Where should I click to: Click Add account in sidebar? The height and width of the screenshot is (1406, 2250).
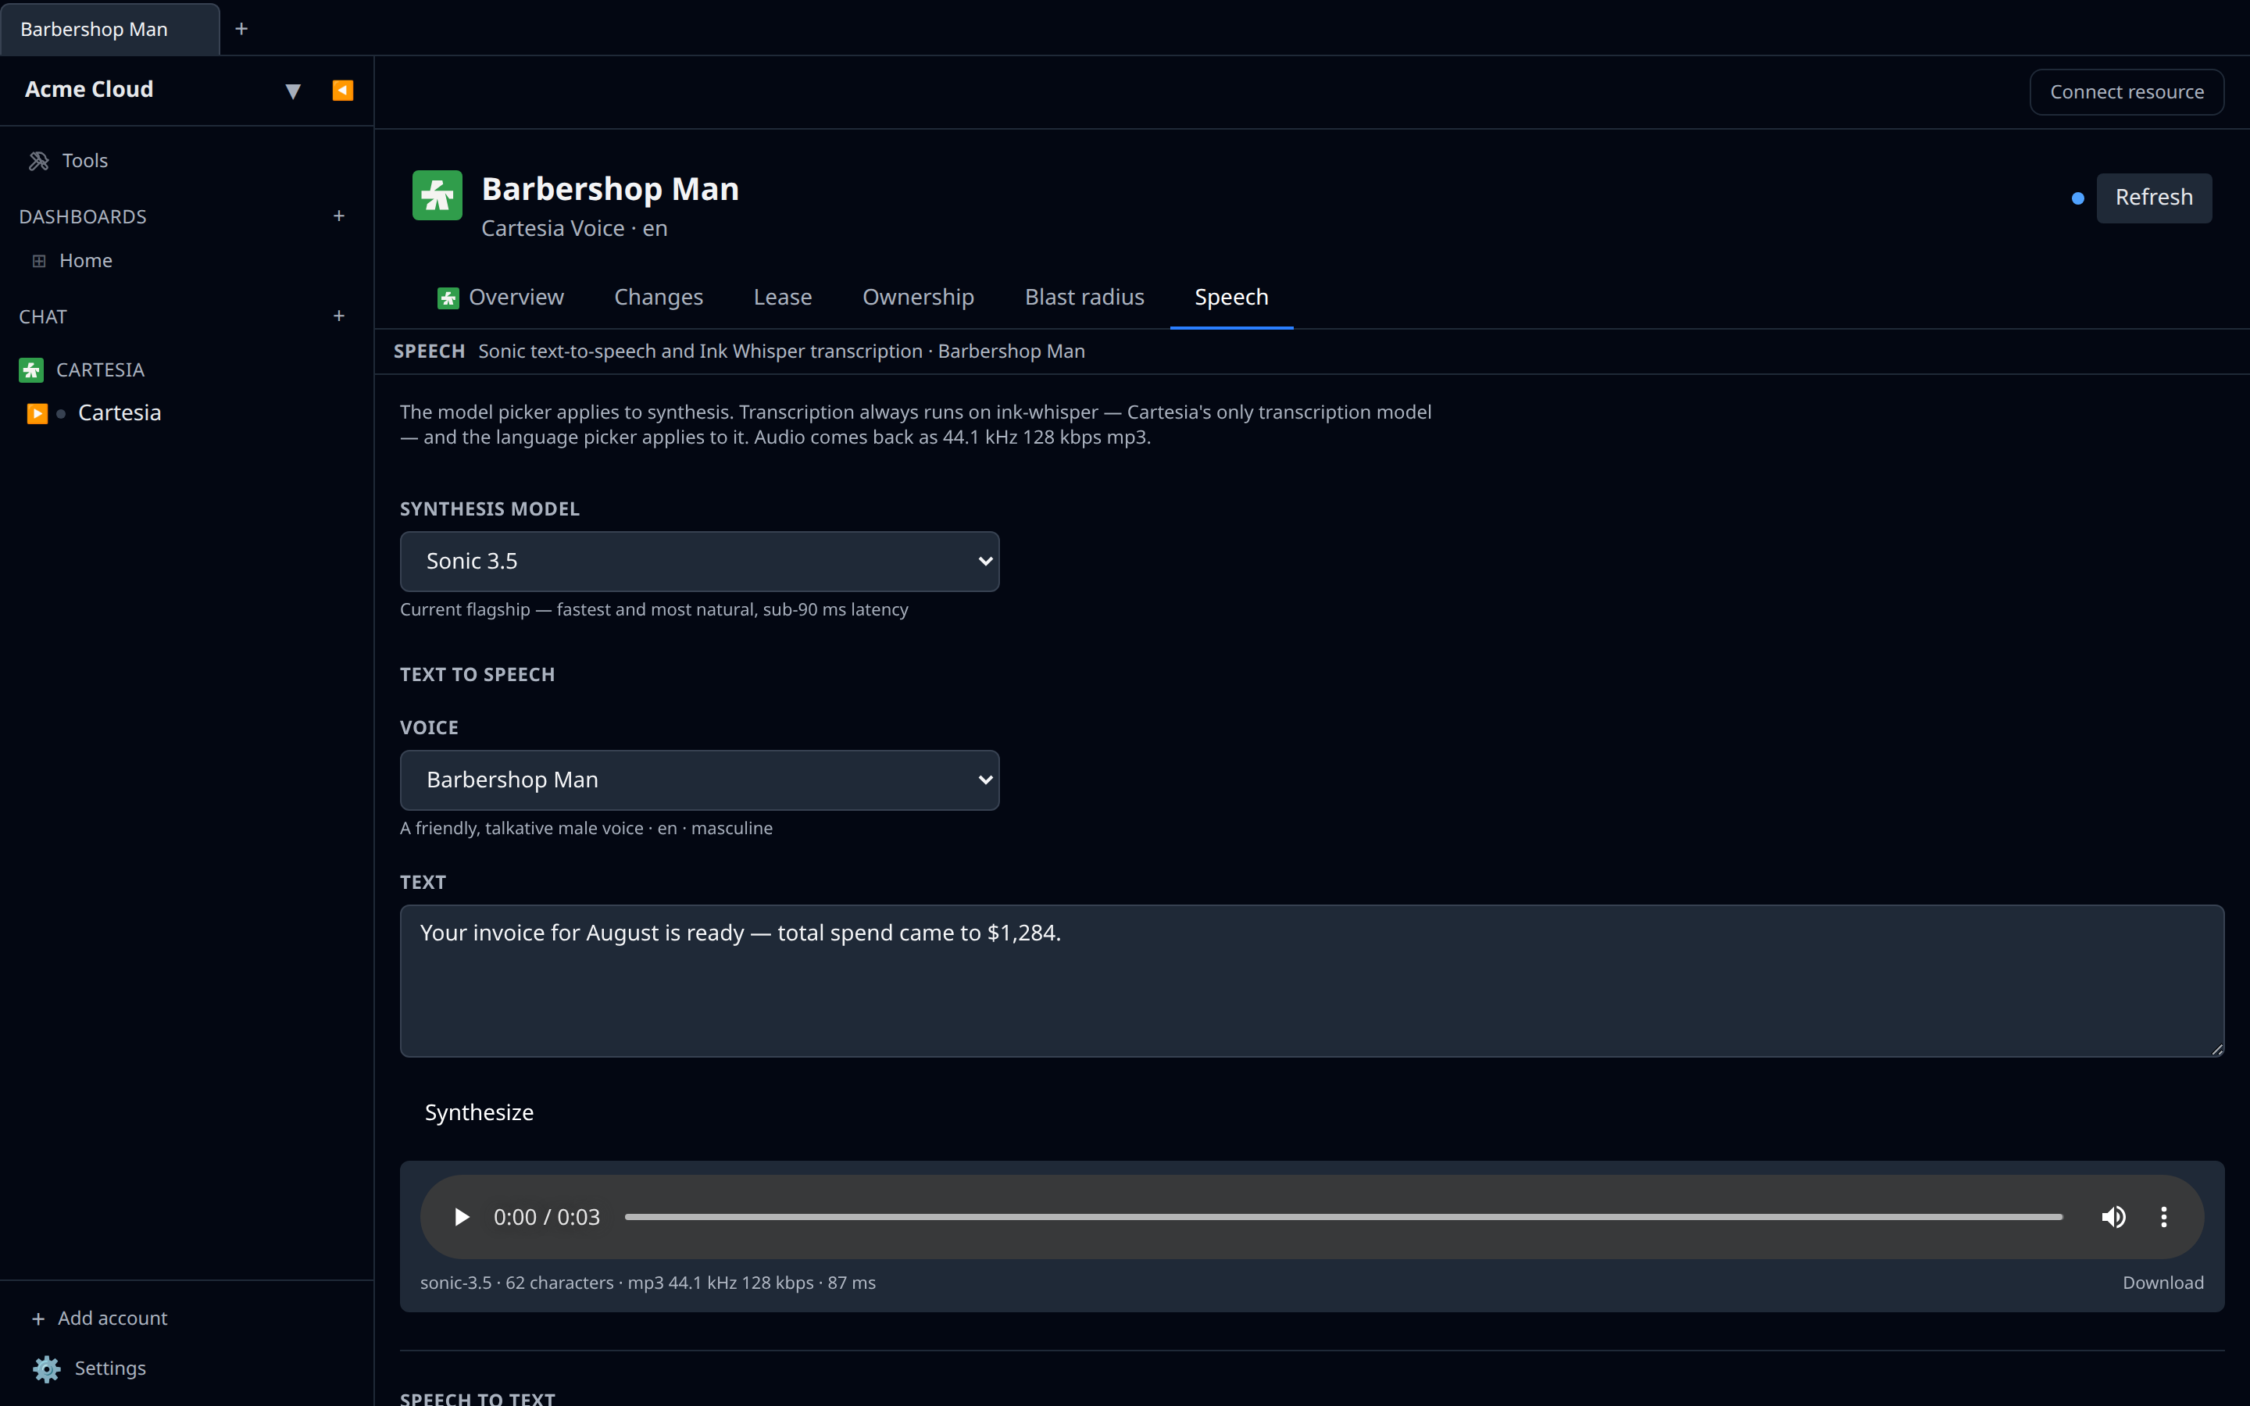click(x=101, y=1318)
